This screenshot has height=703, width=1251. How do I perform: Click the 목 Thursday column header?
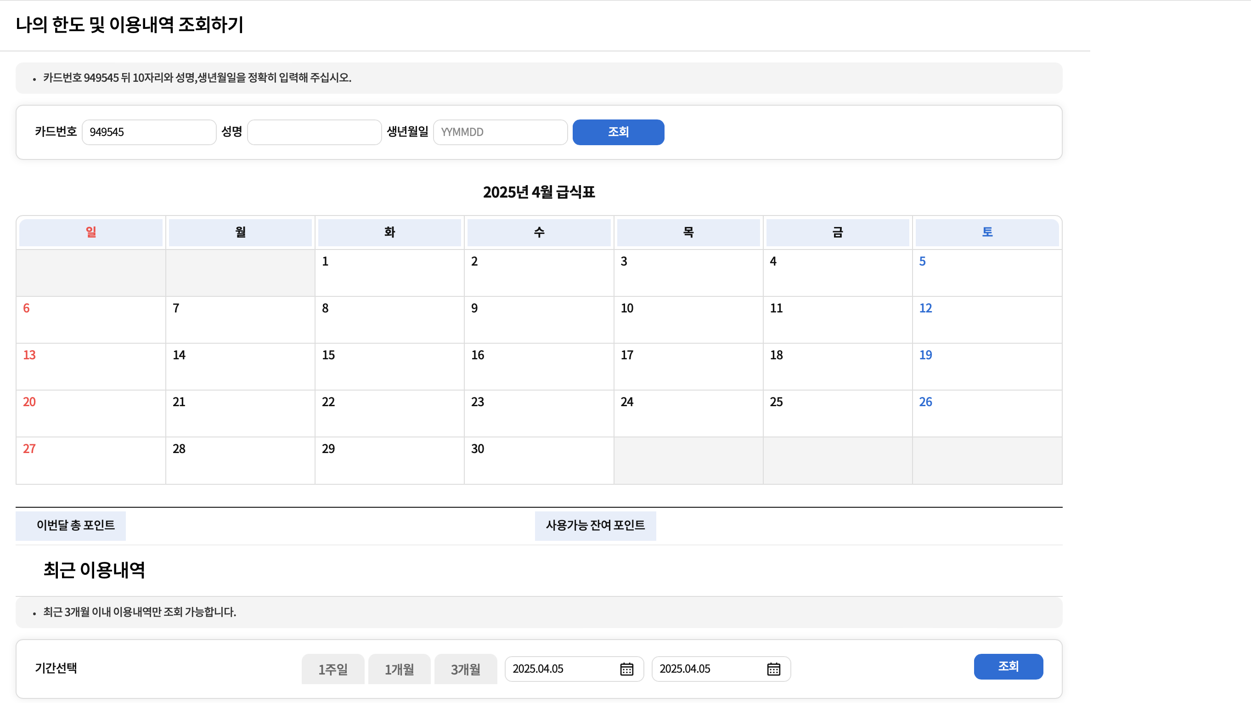click(x=688, y=232)
